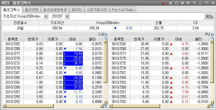Click the Kospi200Index change value 0,83
The height and width of the screenshot is (110, 216).
pos(129,28)
